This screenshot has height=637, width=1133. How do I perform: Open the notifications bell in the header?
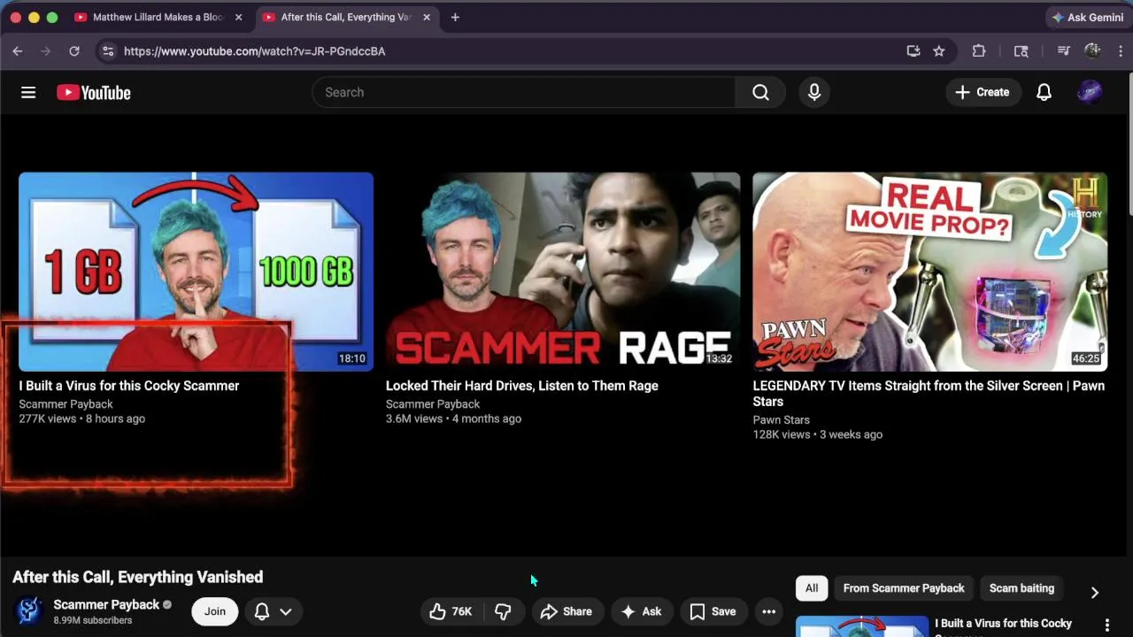coord(1044,92)
